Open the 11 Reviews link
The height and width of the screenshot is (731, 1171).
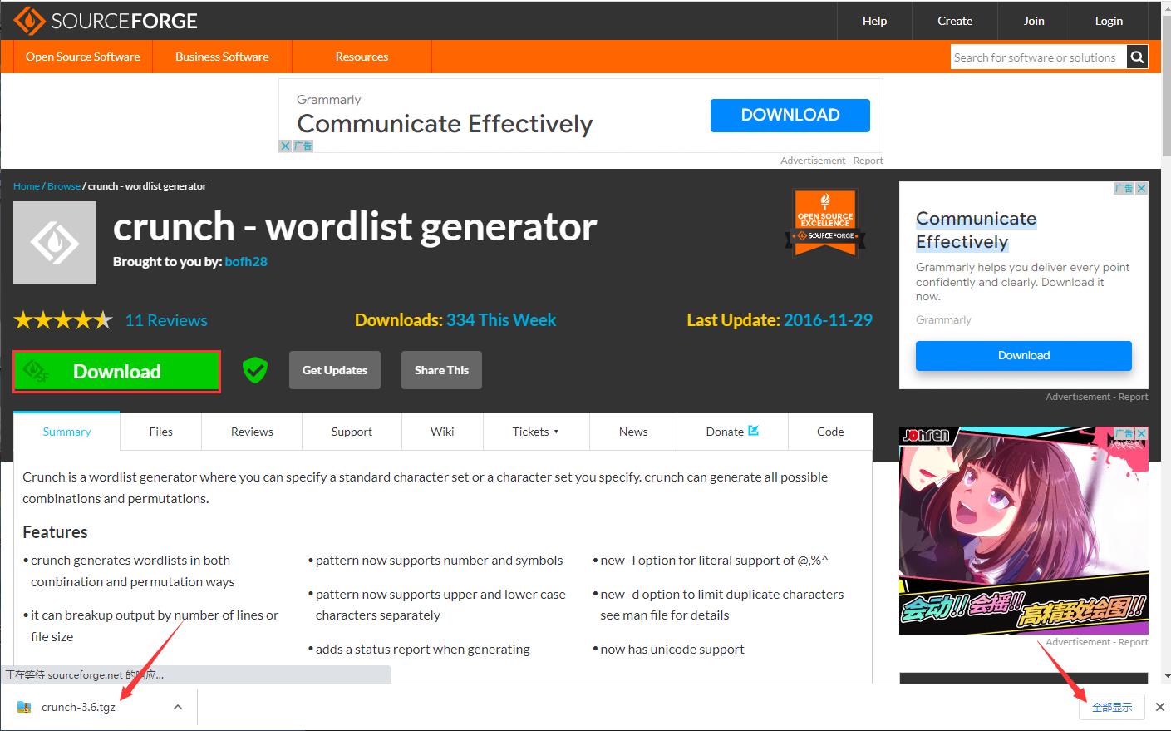[166, 320]
